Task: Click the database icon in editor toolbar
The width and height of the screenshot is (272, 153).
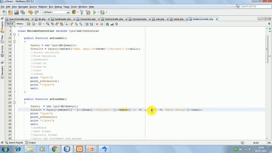Action: pos(116,24)
